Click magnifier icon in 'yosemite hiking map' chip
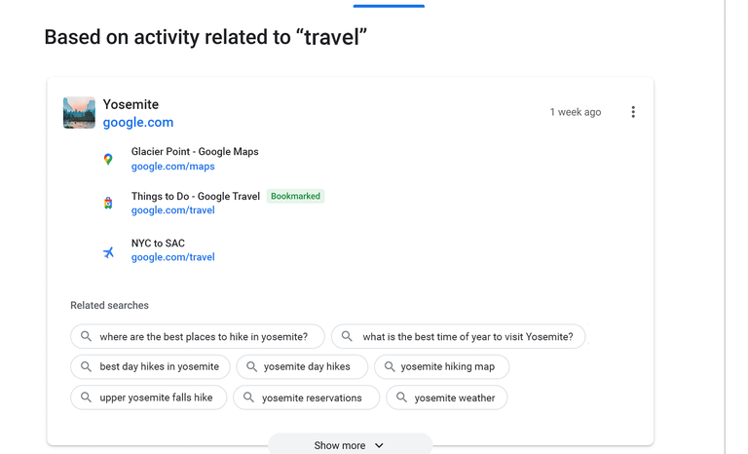The image size is (748, 454). click(x=390, y=366)
